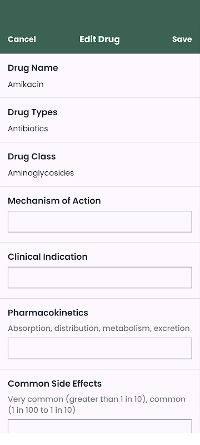Click the Pharmacokinetics heading
Screen dimensions: 200x445
pos(48,313)
